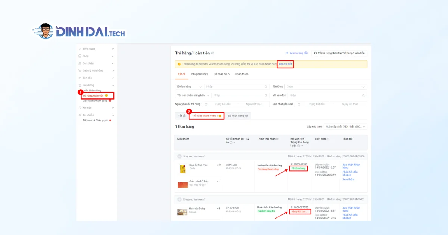Click the Tổng quan chart icon in sidebar
The width and height of the screenshot is (448, 235).
[80, 49]
